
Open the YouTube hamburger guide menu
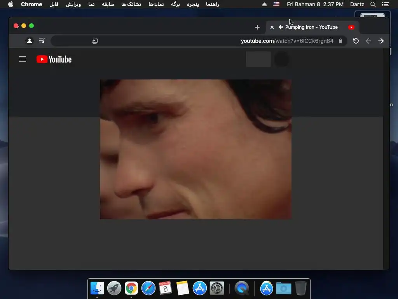[x=23, y=59]
